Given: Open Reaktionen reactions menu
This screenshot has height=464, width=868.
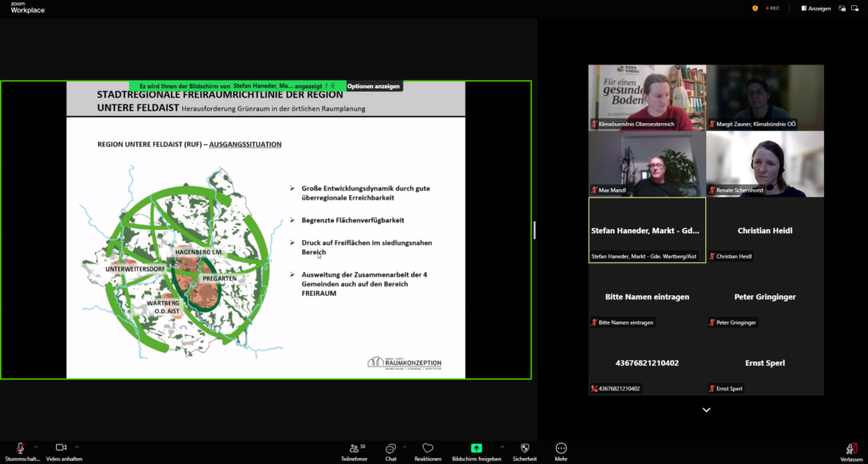Looking at the screenshot, I should click(428, 448).
